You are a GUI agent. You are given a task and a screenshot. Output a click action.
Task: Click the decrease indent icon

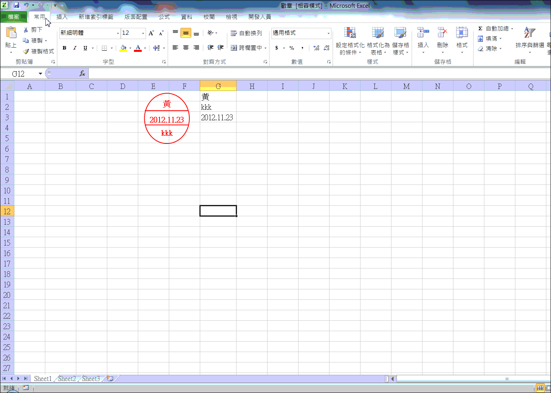pyautogui.click(x=210, y=48)
